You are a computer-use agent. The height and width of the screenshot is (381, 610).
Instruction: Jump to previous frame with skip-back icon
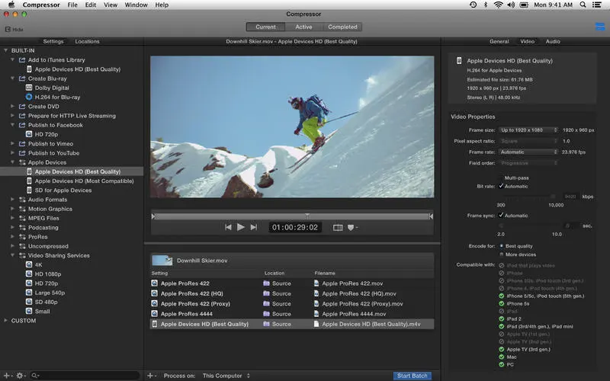coord(227,227)
